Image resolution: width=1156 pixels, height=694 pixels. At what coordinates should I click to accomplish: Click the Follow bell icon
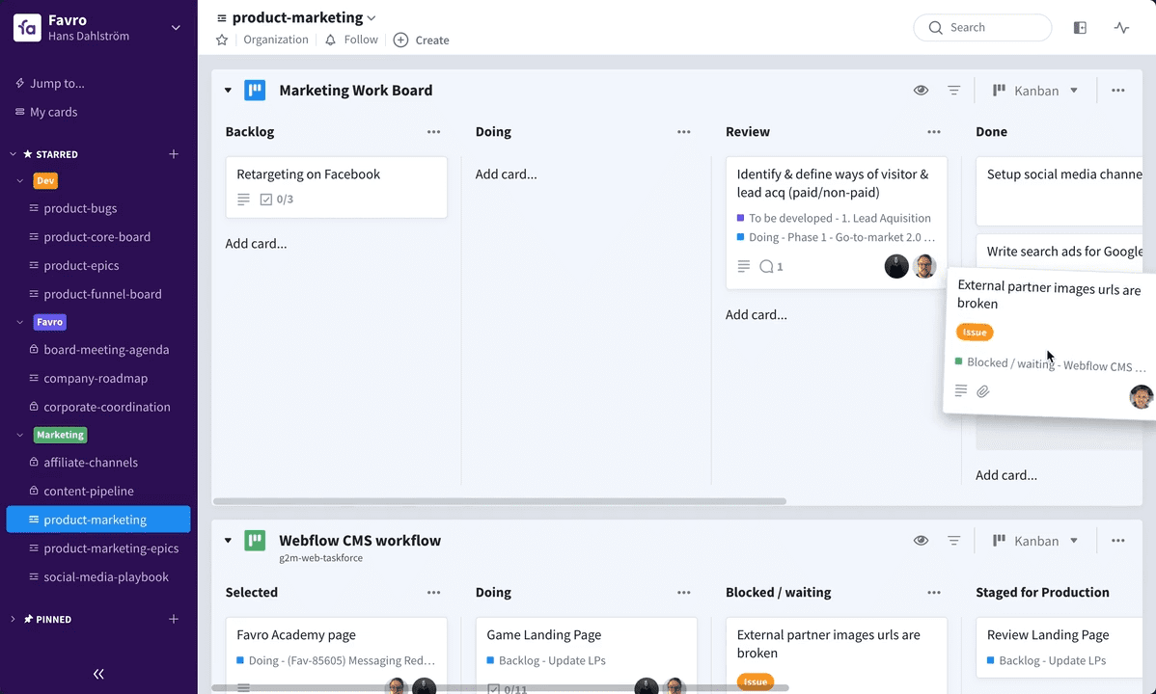[331, 40]
